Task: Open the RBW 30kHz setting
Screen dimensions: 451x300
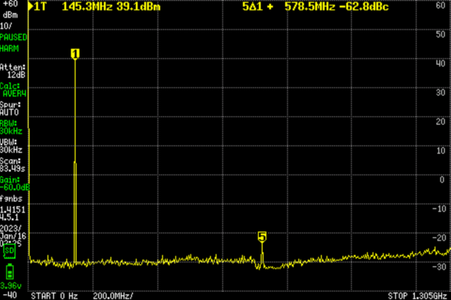Action: pyautogui.click(x=11, y=127)
